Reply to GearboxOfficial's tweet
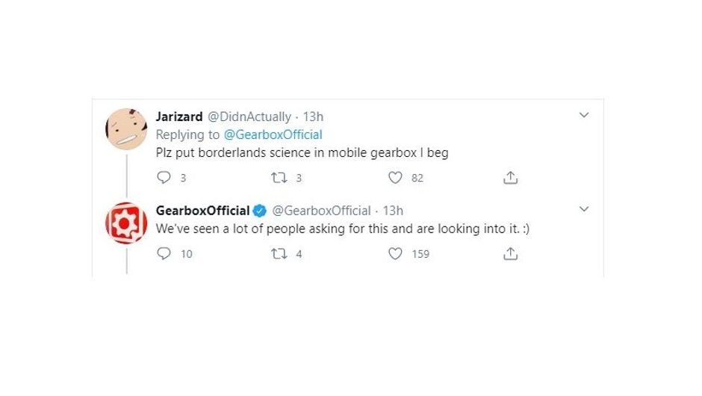The width and height of the screenshot is (702, 396). (x=164, y=254)
